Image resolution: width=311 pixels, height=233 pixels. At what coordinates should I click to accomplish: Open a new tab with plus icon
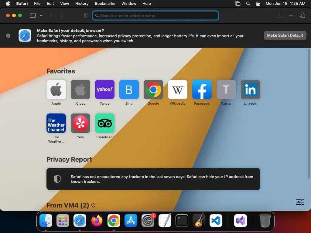(291, 15)
